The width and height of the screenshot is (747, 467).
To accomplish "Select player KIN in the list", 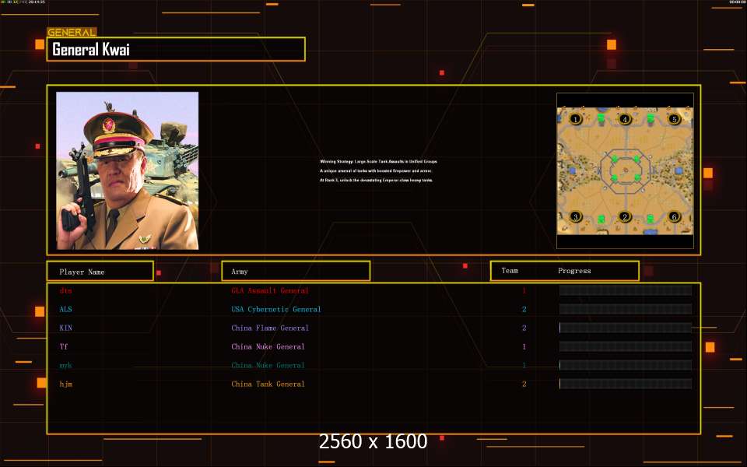I will tap(65, 328).
